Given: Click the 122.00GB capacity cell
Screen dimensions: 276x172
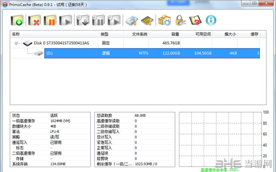Looking at the screenshot, I should click(171, 53).
